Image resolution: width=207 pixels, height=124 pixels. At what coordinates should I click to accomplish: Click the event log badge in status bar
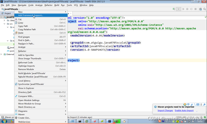tap(205, 117)
